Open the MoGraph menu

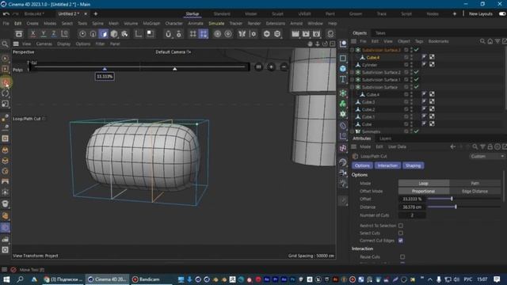151,24
